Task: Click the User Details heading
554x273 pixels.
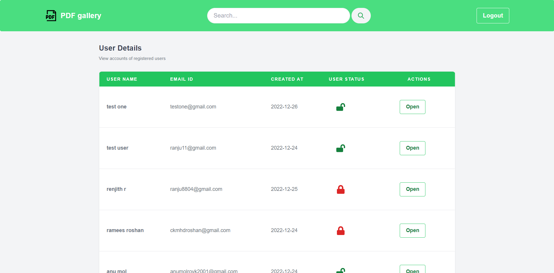Action: (120, 48)
